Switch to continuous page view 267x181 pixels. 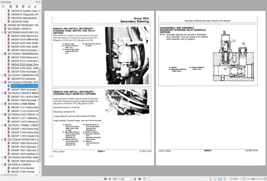pyautogui.click(x=215, y=179)
